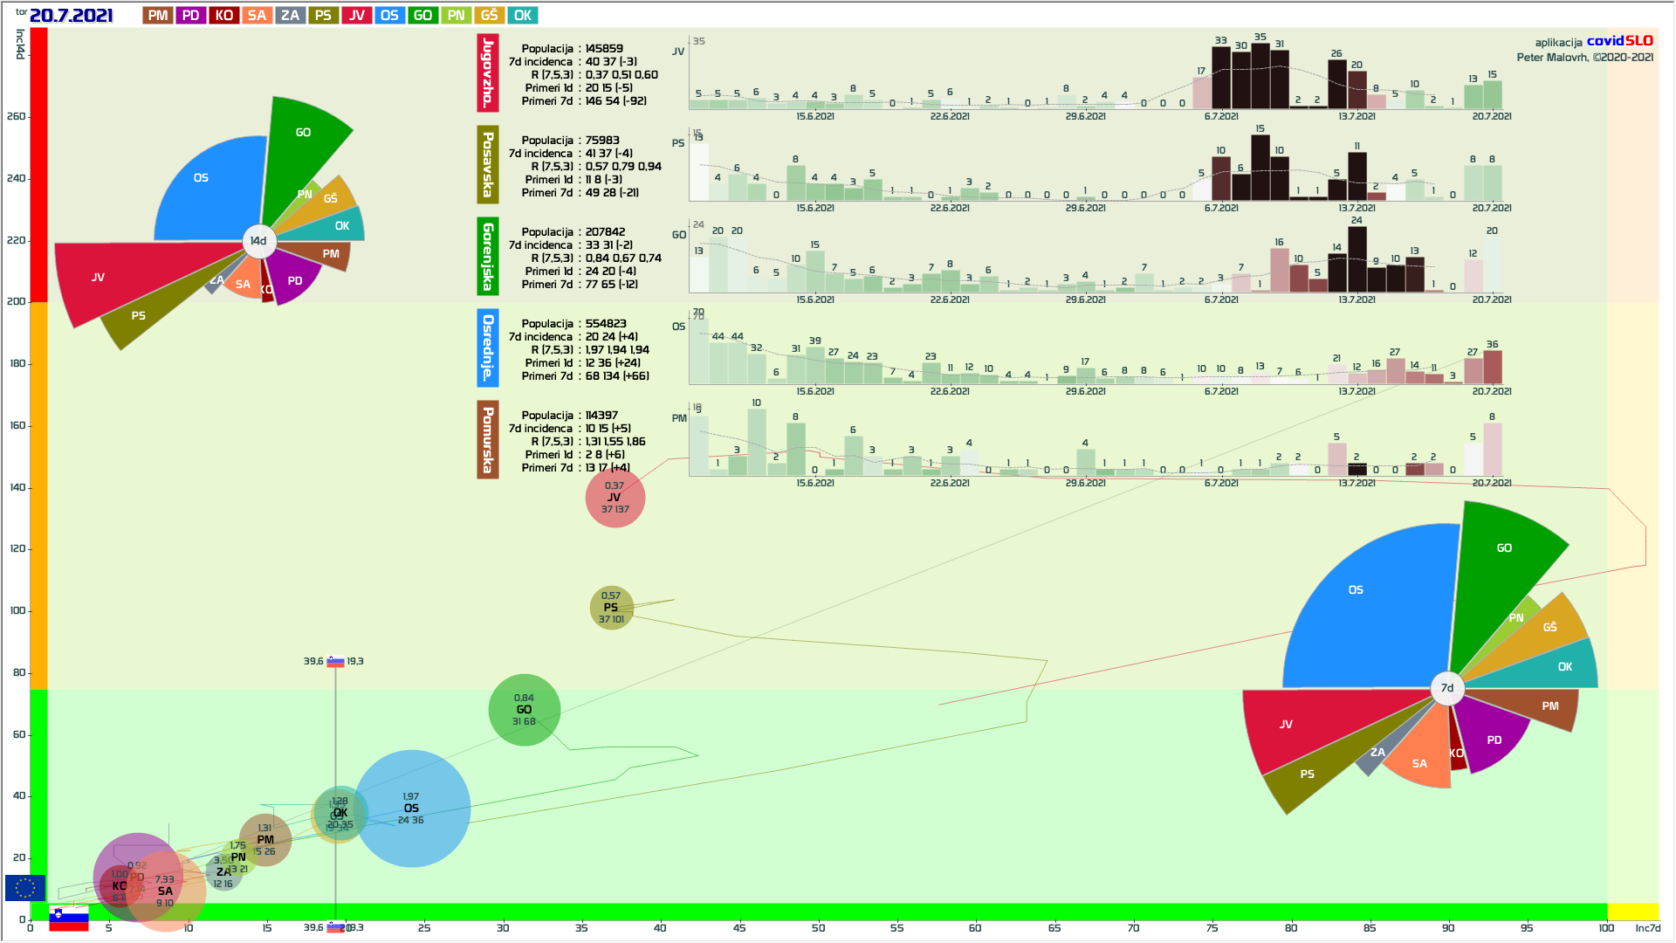Expand the Jugovzhodna region label
Viewport: 1676px width, 943px height.
point(488,74)
